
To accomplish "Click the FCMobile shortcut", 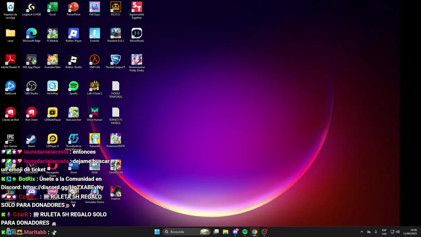I will [53, 36].
